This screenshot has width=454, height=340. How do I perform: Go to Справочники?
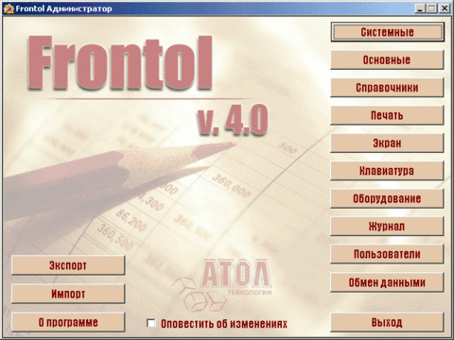pos(387,88)
